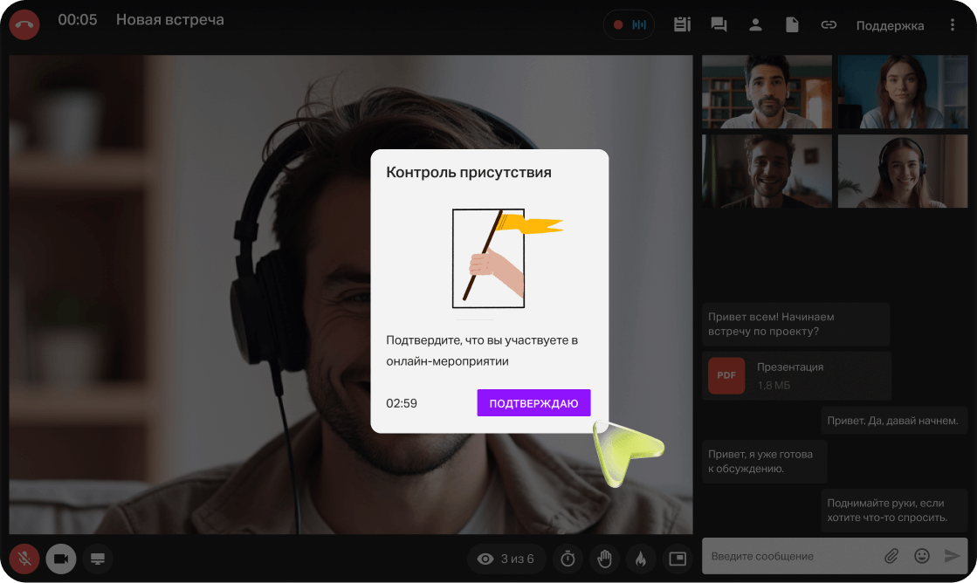This screenshot has height=583, width=977.
Task: Open the Презентация PDF attachment
Action: (x=797, y=375)
